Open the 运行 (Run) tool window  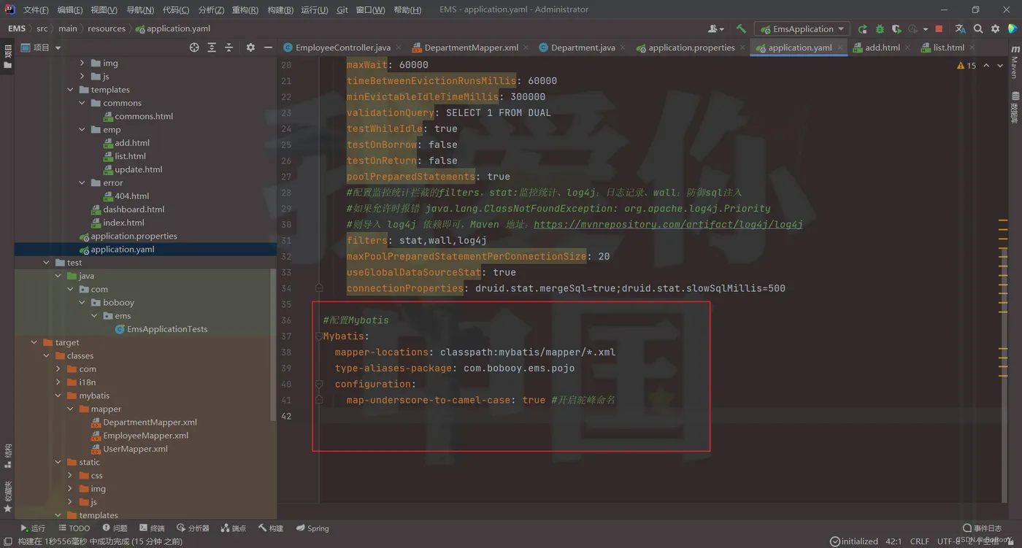[33, 528]
